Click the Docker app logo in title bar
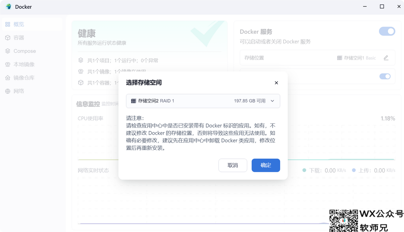Image resolution: width=404 pixels, height=232 pixels. [x=9, y=7]
